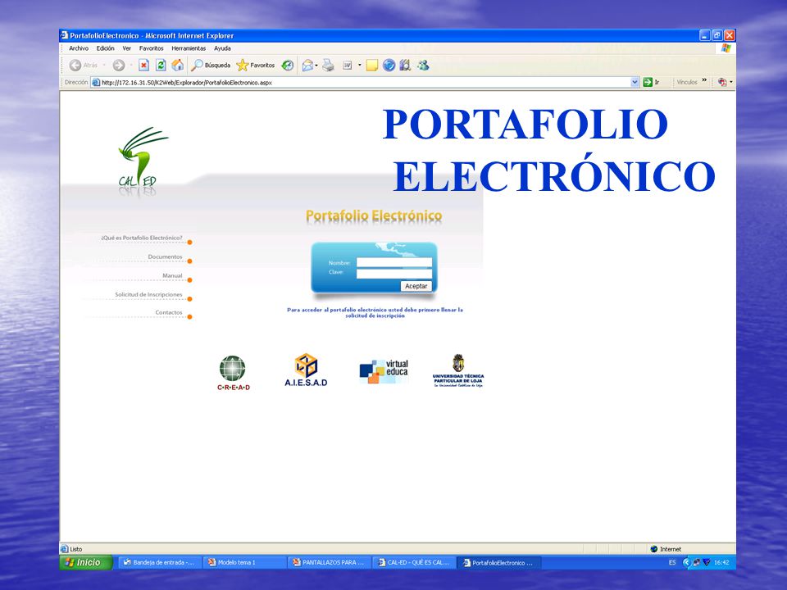Open the Favoritos star toolbar button
Screen dimensions: 787x590
click(256, 66)
